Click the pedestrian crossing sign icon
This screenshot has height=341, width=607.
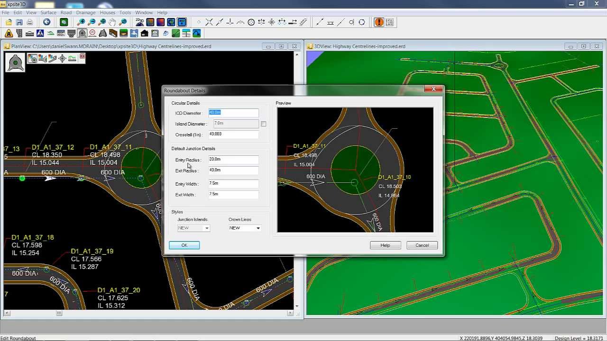(40, 33)
